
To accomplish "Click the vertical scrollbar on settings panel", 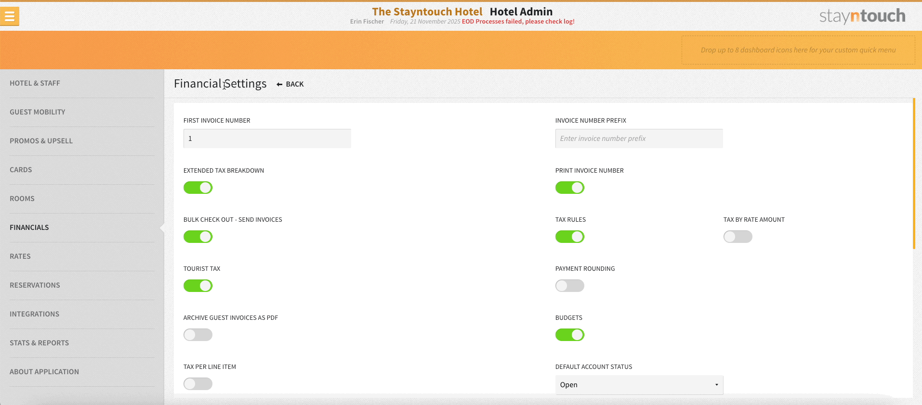I will pyautogui.click(x=914, y=173).
